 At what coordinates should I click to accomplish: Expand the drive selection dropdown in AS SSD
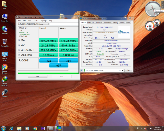pyautogui.click(x=47, y=24)
